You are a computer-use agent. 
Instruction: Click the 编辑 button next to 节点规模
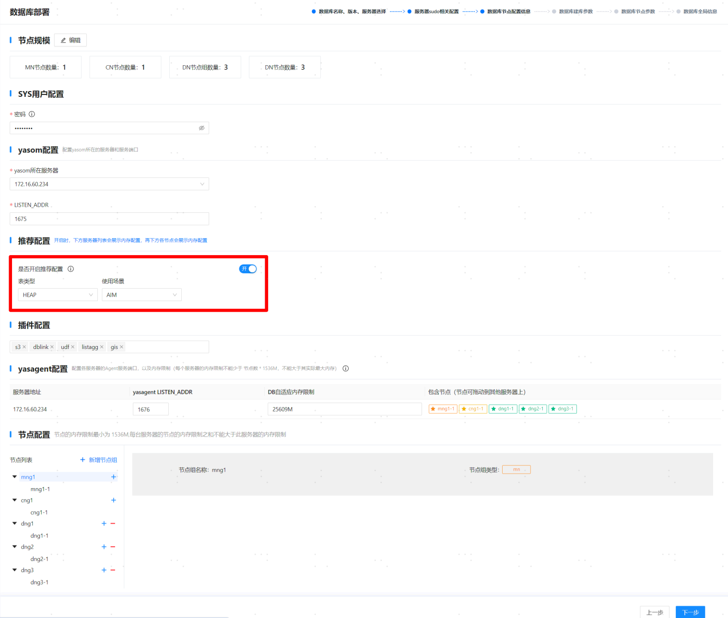(x=70, y=40)
